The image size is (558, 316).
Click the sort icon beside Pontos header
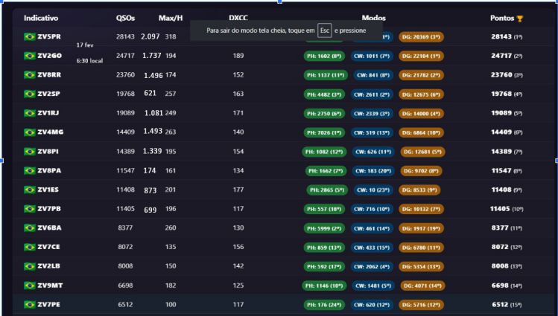[520, 18]
